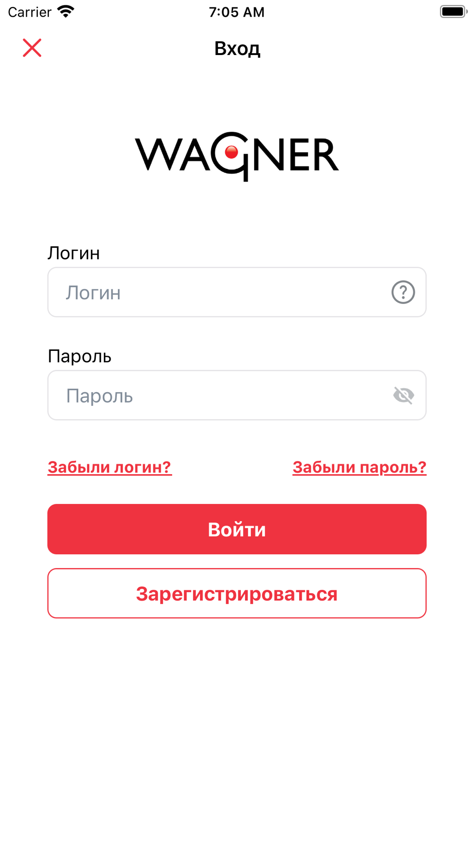Viewport: 474px width, 843px height.
Task: Tap the Логин label above the field
Action: coord(74,253)
